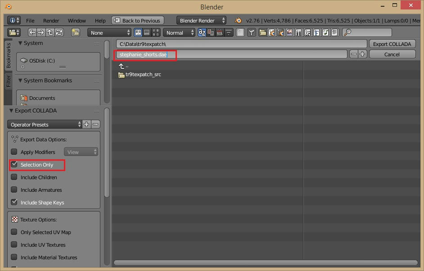This screenshot has width=424, height=271.
Task: Toggle .blend files filter icon
Action: (271, 32)
